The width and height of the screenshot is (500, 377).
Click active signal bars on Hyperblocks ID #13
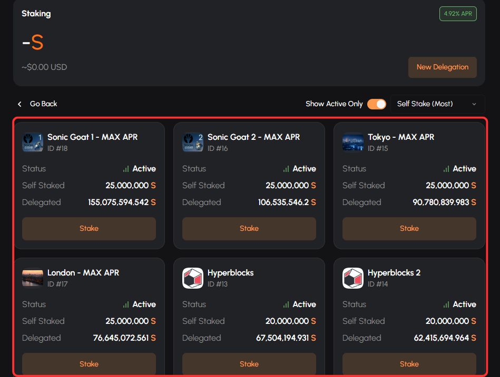click(286, 304)
